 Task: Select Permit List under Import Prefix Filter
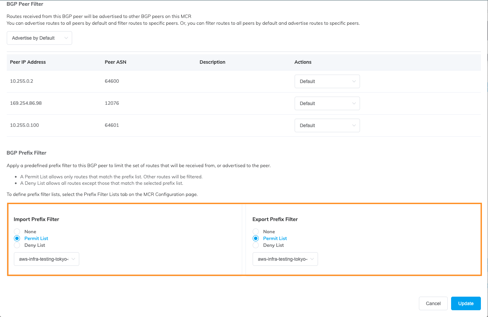[x=17, y=238]
